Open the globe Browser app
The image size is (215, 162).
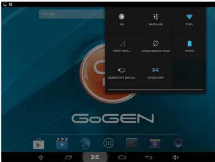85,143
